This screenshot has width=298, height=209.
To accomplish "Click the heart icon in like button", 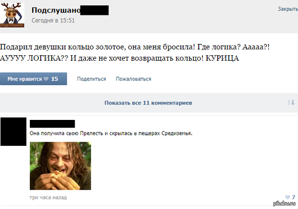I will coord(46,79).
